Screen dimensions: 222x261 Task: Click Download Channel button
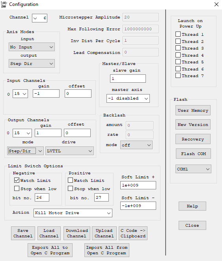click(77, 233)
